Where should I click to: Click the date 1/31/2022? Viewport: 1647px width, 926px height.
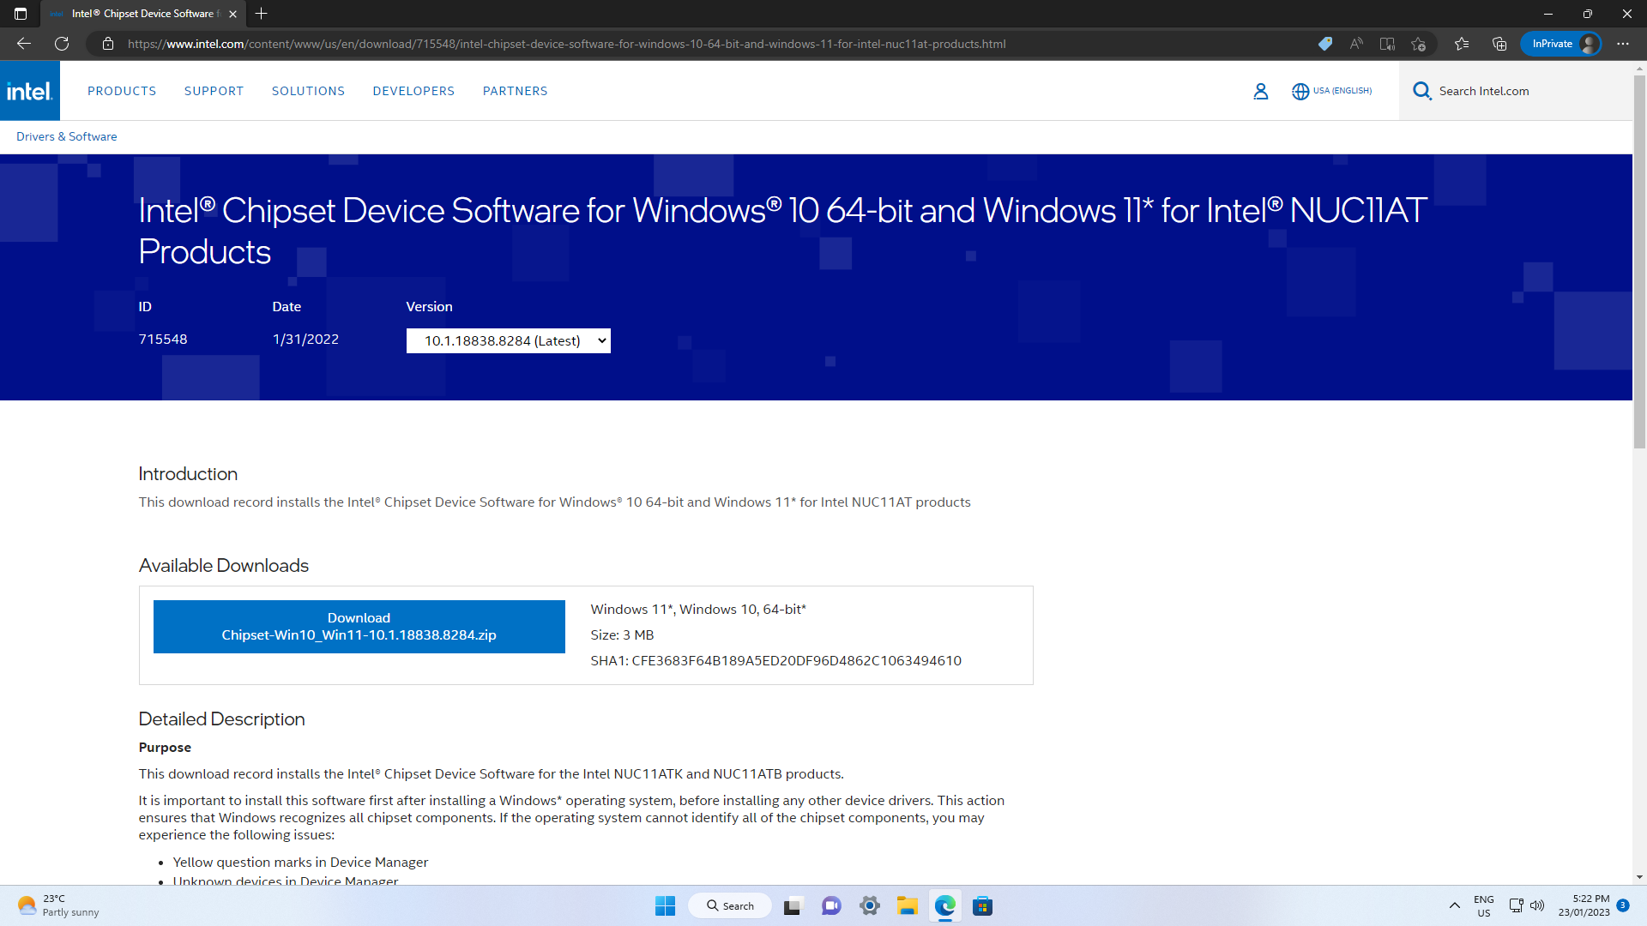[x=305, y=340]
